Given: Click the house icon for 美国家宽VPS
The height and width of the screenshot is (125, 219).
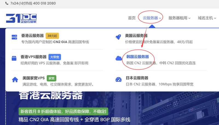Looking at the screenshot, I should coord(15,80).
